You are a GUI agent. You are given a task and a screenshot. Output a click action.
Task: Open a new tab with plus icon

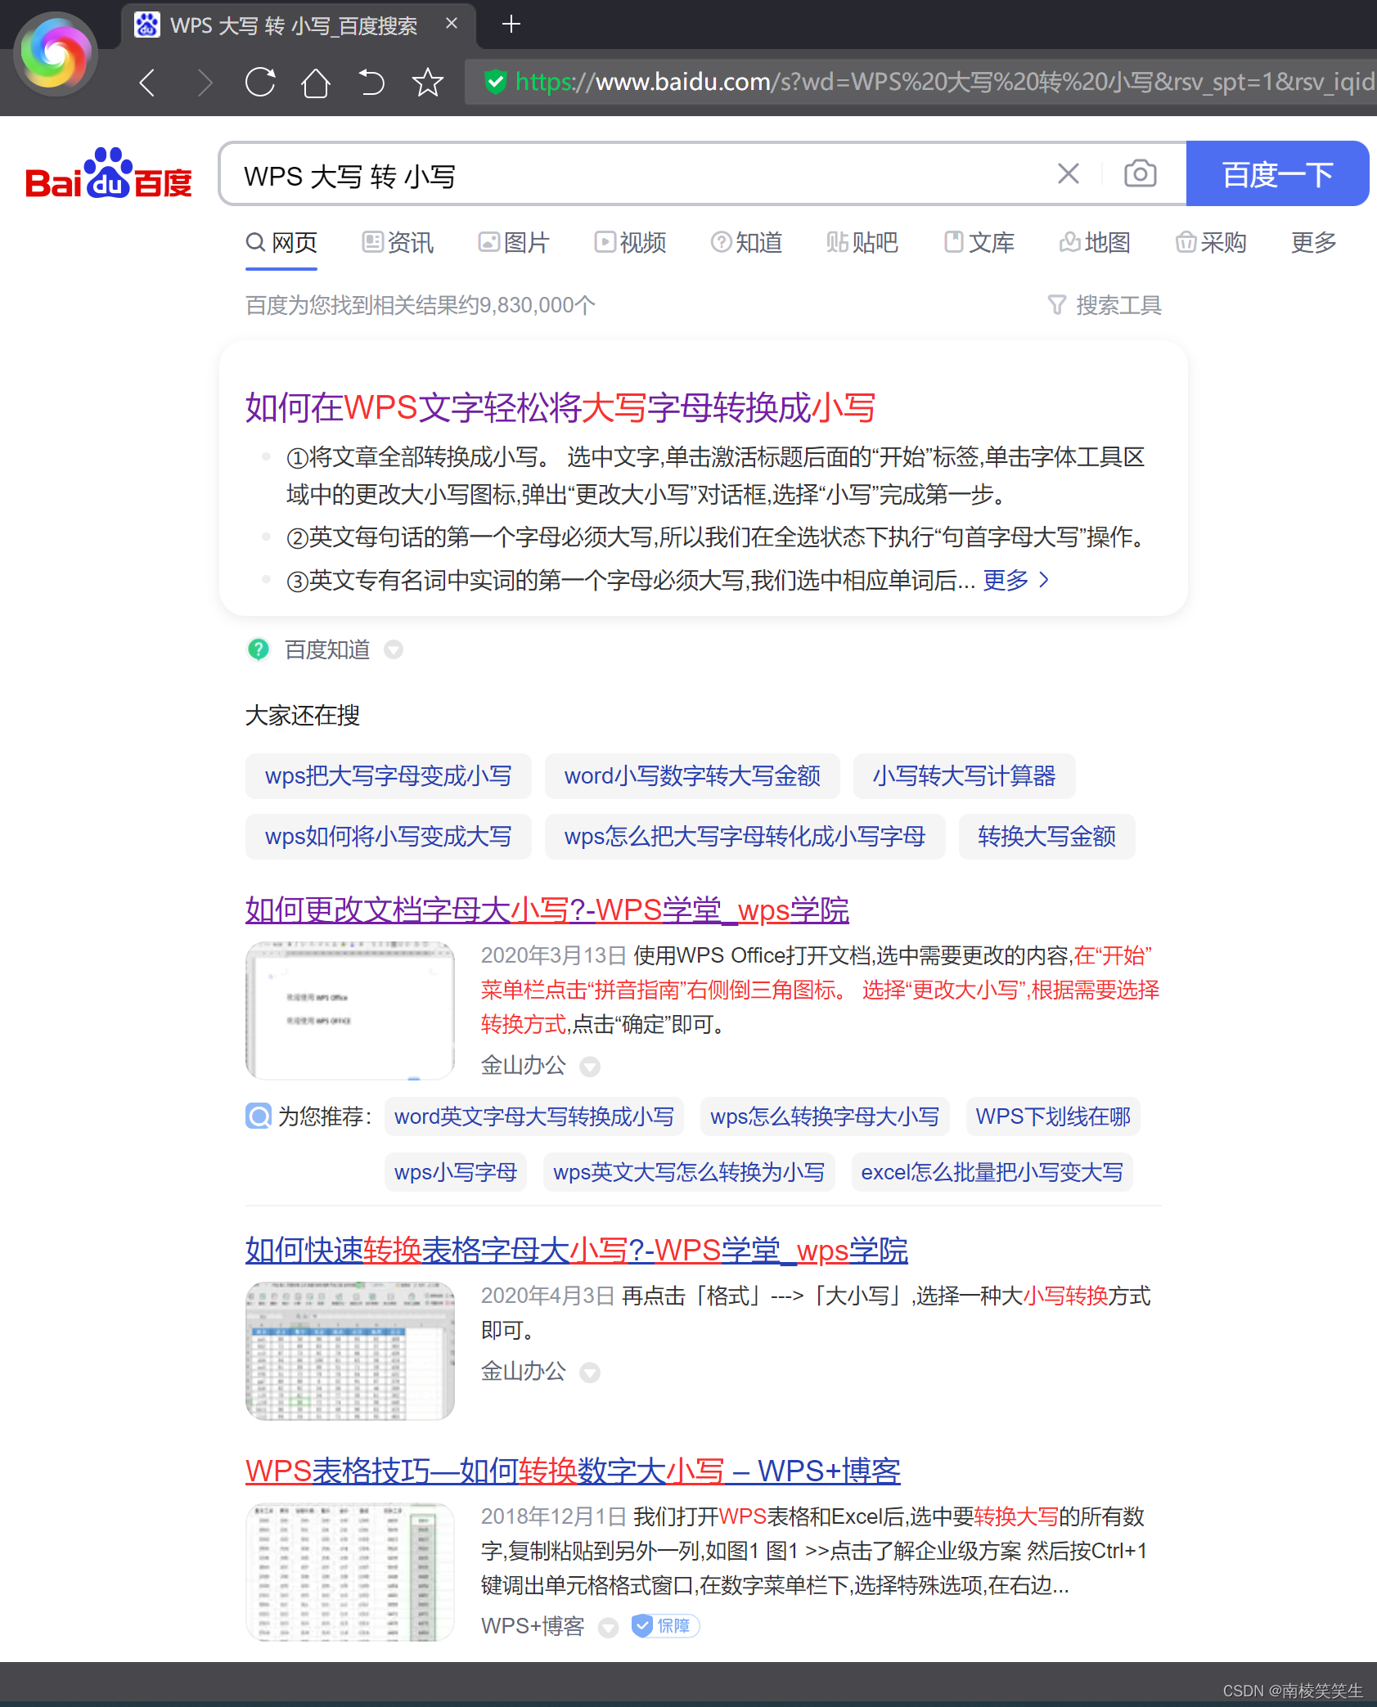(511, 24)
